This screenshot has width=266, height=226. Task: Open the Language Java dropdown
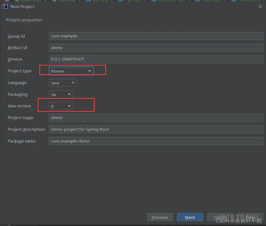tap(63, 83)
